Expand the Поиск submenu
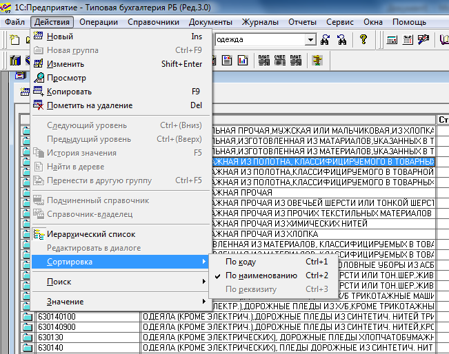This screenshot has width=449, height=354. click(x=121, y=282)
